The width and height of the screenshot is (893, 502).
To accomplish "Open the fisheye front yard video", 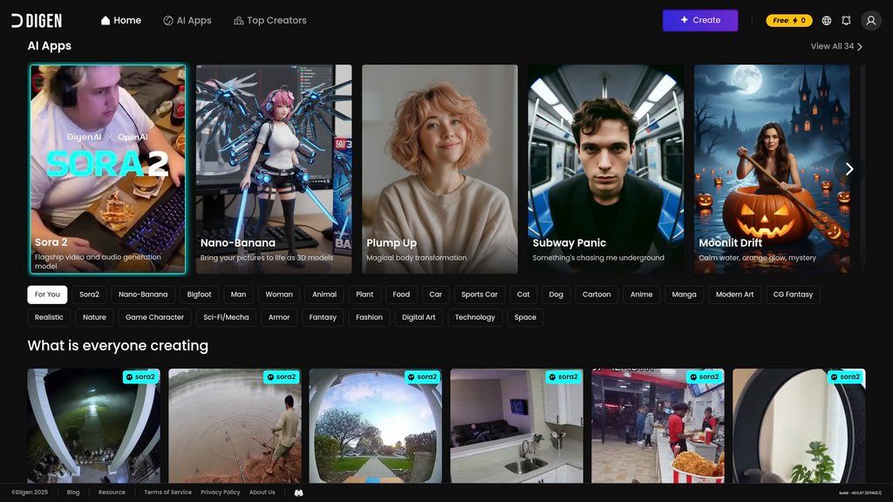I will (376, 425).
